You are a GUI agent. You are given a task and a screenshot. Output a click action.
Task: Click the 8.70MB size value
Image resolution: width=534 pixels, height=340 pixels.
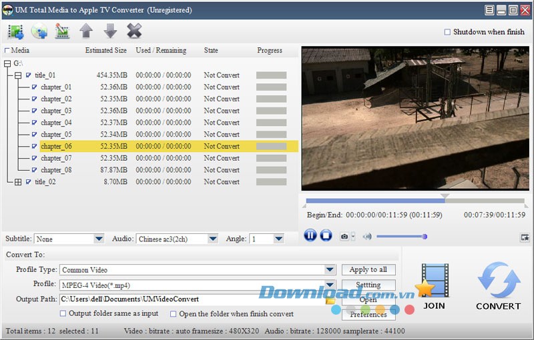point(115,182)
